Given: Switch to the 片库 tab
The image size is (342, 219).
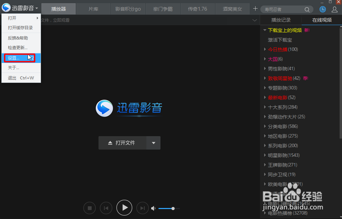Looking at the screenshot, I should pyautogui.click(x=93, y=9).
